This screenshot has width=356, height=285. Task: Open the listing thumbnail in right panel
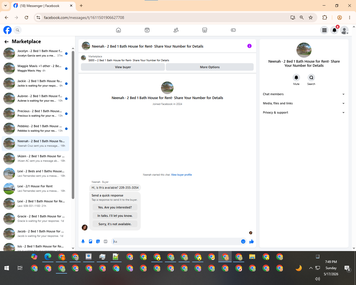tap(304, 50)
